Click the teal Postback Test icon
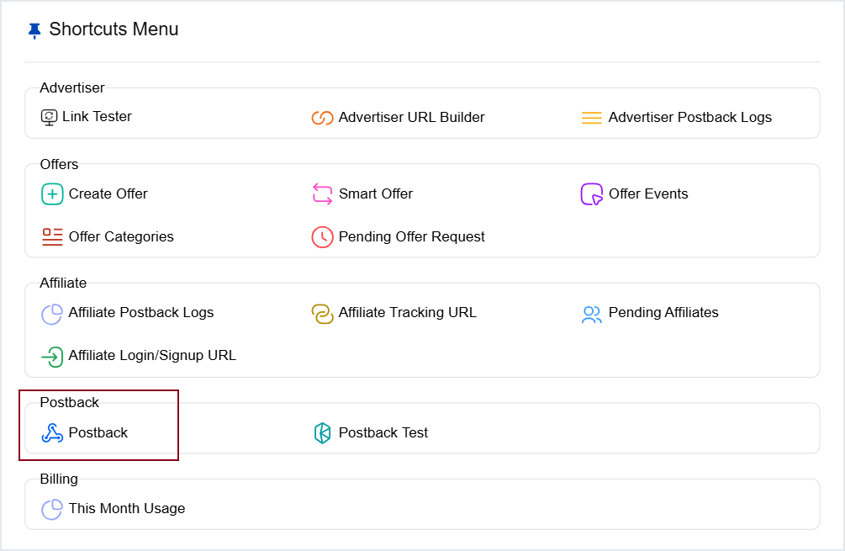 [x=322, y=433]
